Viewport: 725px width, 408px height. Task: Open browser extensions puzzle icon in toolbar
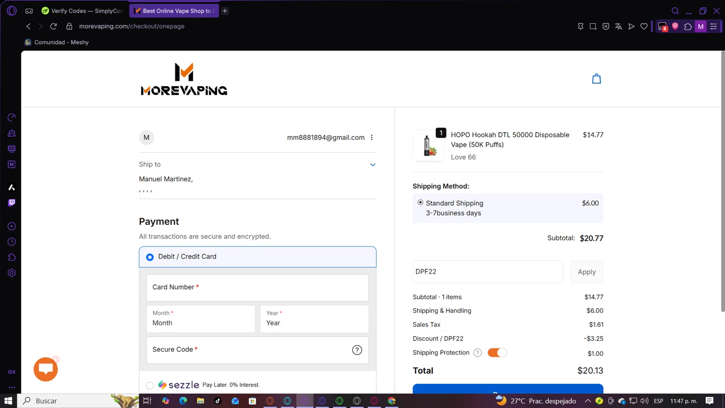(688, 27)
